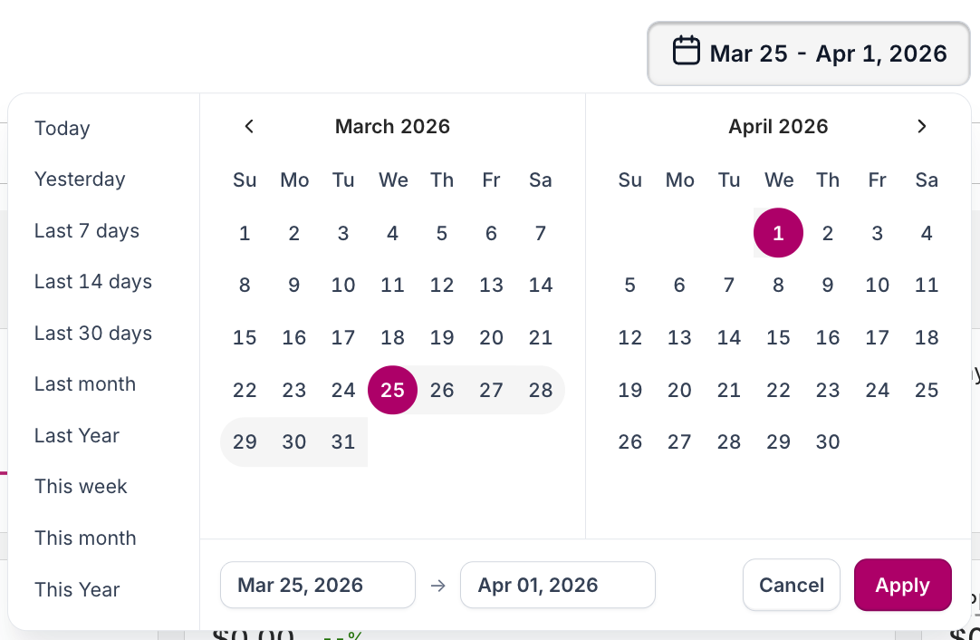Screen dimensions: 980x640
Task: Apply the Last 30 days preset
Action: (x=93, y=333)
